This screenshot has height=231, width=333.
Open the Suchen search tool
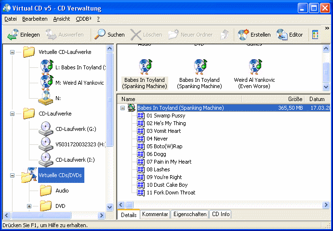point(109,35)
